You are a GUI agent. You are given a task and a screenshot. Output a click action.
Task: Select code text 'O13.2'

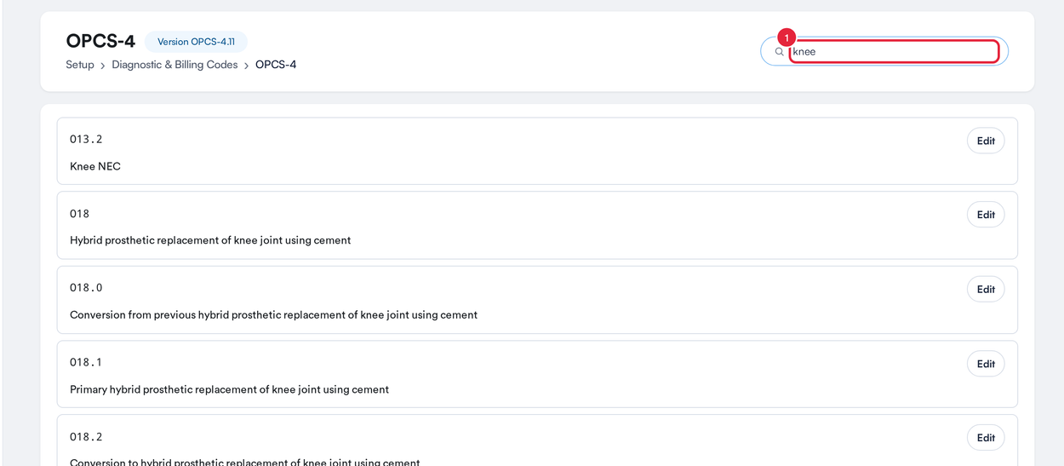pos(86,139)
